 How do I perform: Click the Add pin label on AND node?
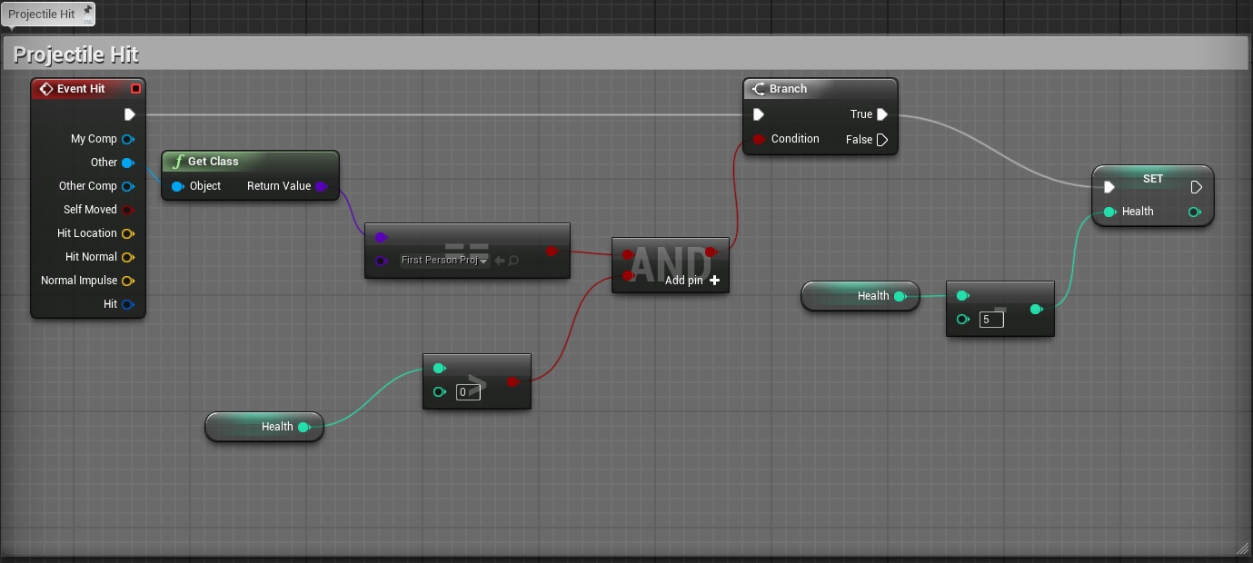(x=683, y=281)
